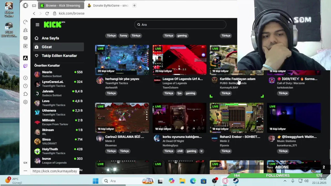Viewport: 331px width, 186px height.
Task: Open ilkinsan recommended channel
Action: pyautogui.click(x=58, y=132)
